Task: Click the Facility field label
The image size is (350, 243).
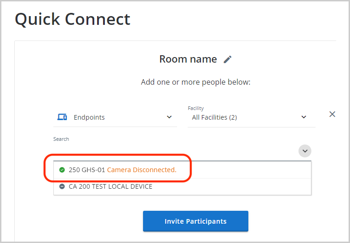Action: [196, 108]
